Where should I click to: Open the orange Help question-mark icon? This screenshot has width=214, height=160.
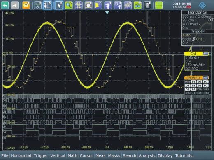[26, 5]
